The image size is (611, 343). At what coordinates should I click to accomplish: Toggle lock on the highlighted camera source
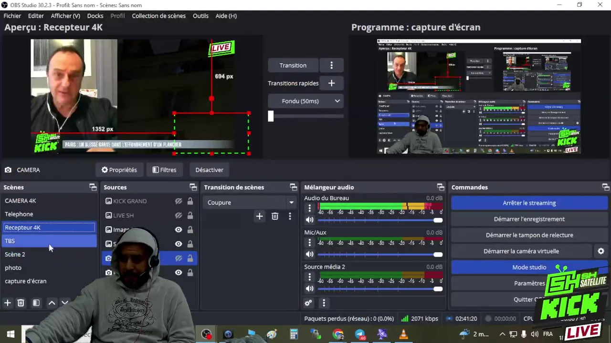(190, 258)
